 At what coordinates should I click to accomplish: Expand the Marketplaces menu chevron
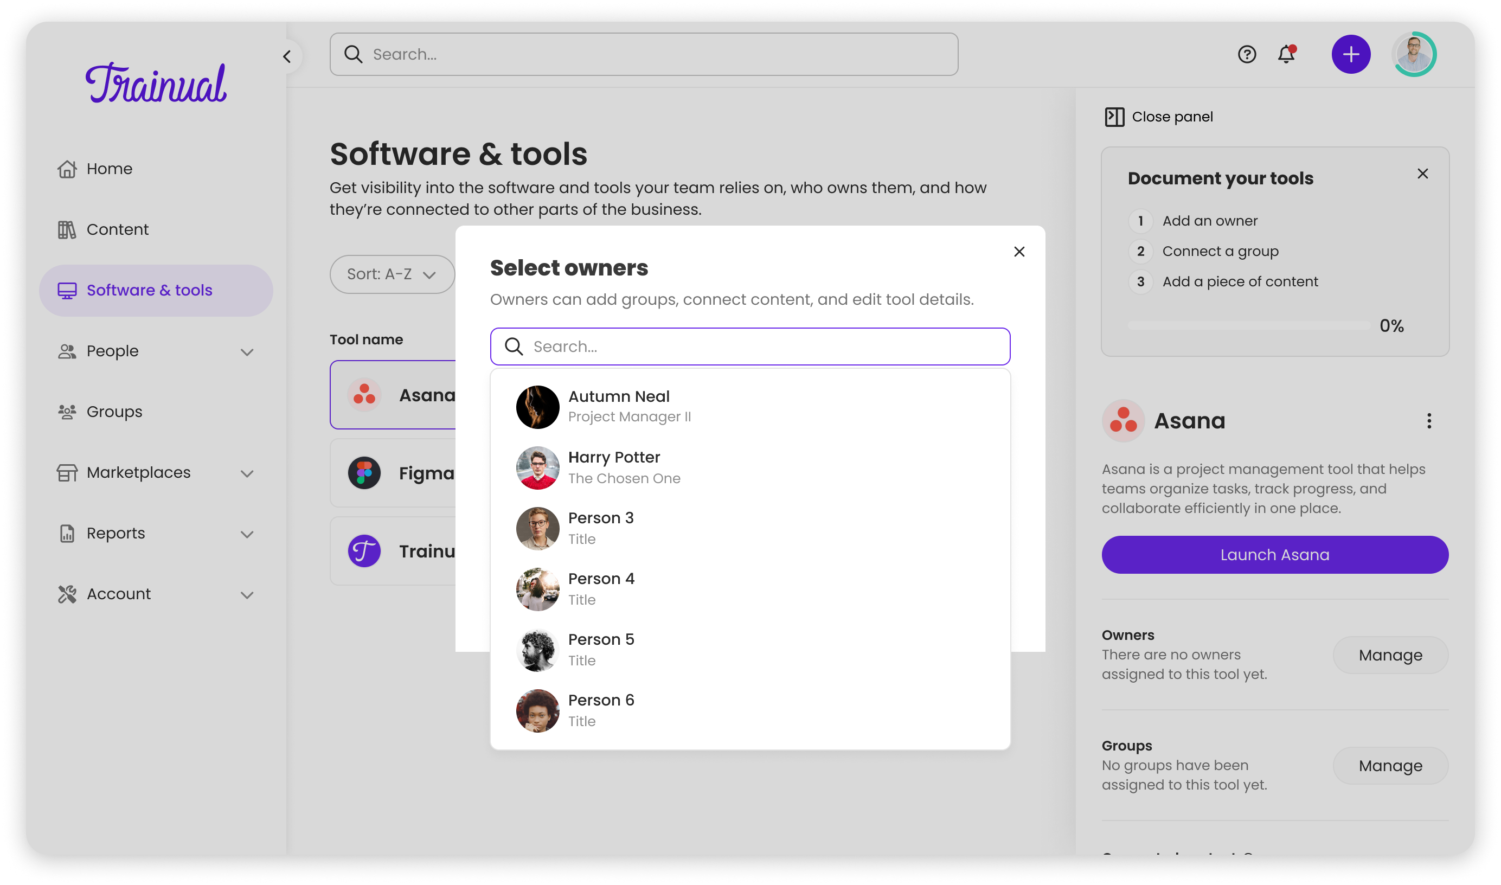[247, 473]
